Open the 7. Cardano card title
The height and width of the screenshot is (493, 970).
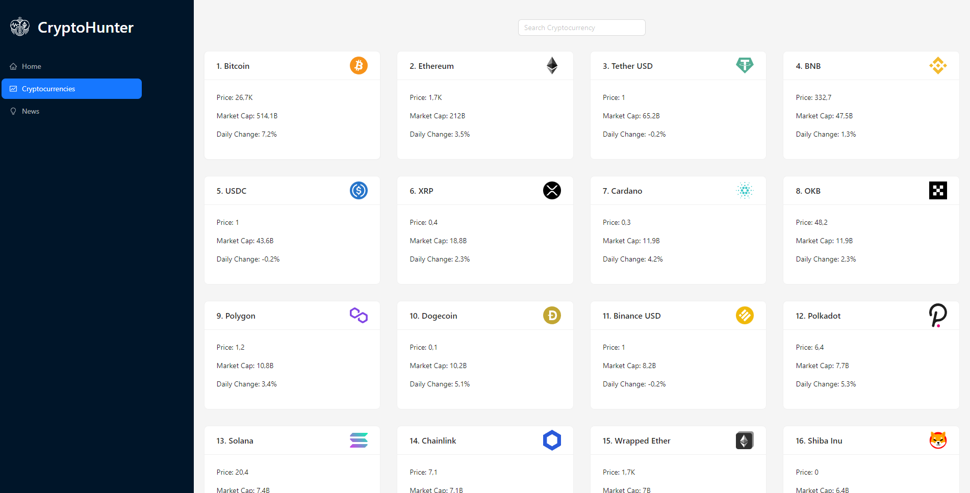pyautogui.click(x=622, y=191)
